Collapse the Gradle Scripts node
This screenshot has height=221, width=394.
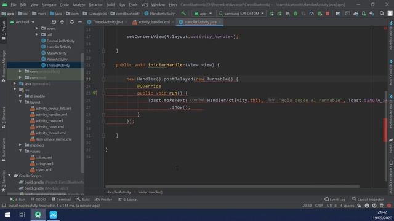click(10, 176)
